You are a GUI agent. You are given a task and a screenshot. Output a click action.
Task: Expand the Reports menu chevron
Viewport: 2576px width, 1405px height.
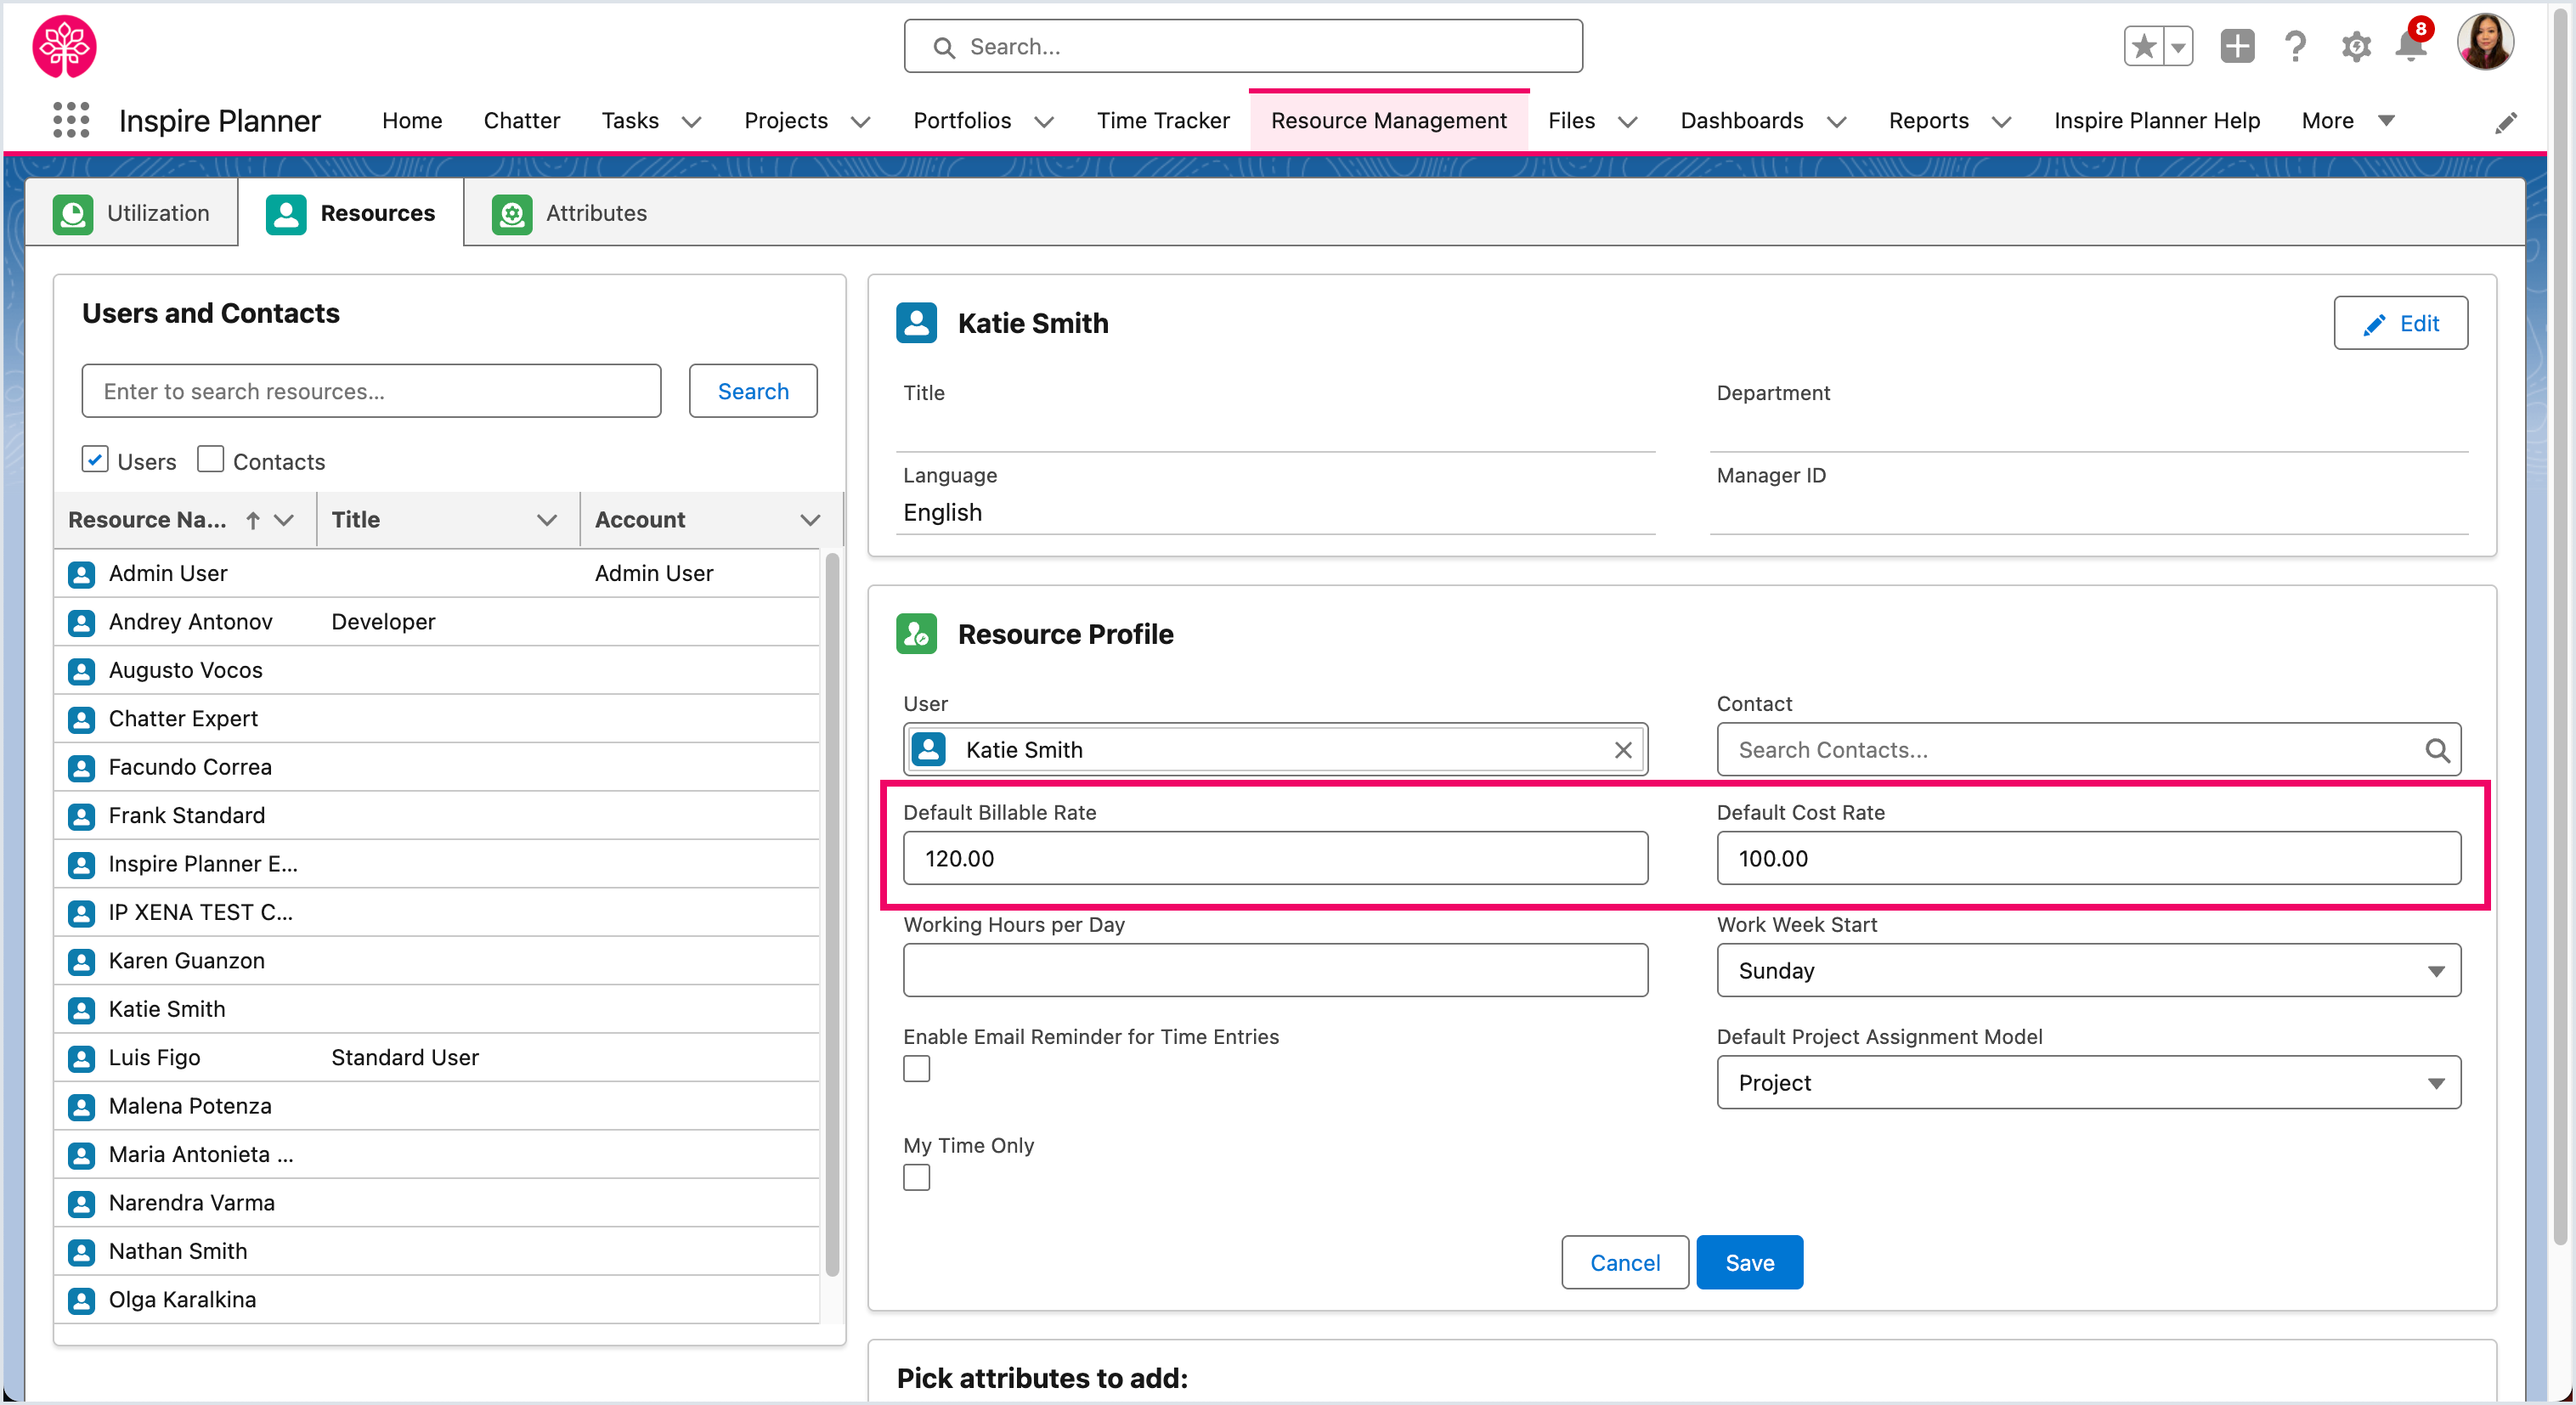[x=2001, y=122]
